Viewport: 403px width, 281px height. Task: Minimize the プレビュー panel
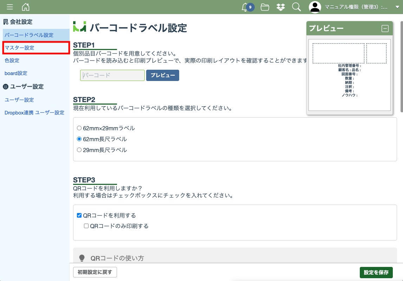[385, 29]
